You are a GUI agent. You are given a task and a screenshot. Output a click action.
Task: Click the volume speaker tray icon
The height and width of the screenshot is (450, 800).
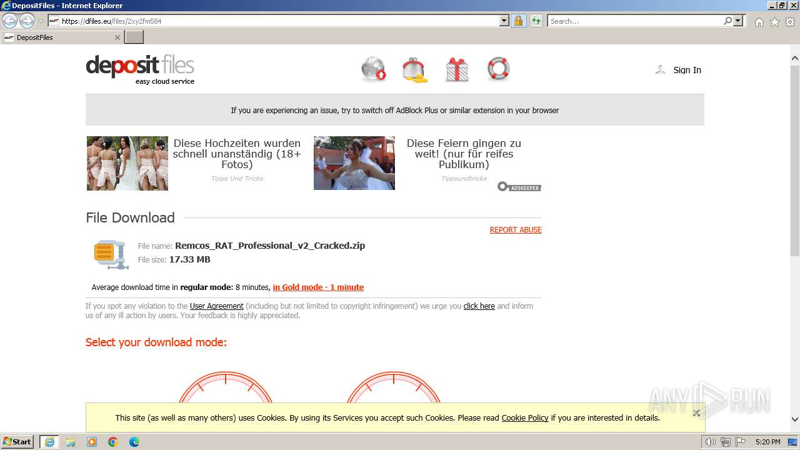coord(711,442)
